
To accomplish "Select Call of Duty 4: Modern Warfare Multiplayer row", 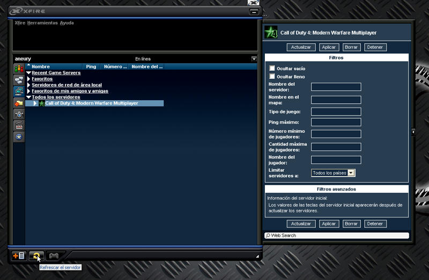I will coord(94,103).
